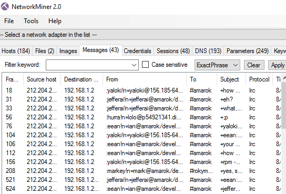Switch to the Images tab
The height and width of the screenshot is (194, 286).
(x=68, y=51)
